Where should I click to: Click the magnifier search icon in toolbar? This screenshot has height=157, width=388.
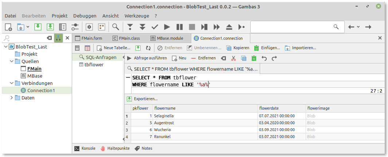[115, 27]
